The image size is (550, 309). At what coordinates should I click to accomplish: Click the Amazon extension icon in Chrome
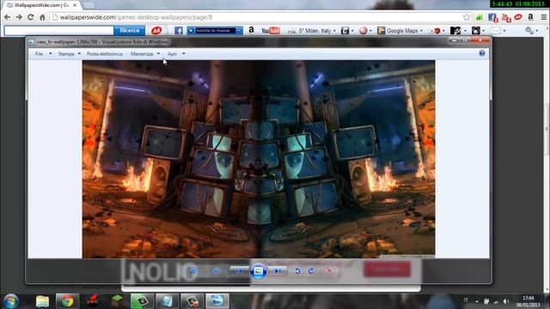coord(531,17)
